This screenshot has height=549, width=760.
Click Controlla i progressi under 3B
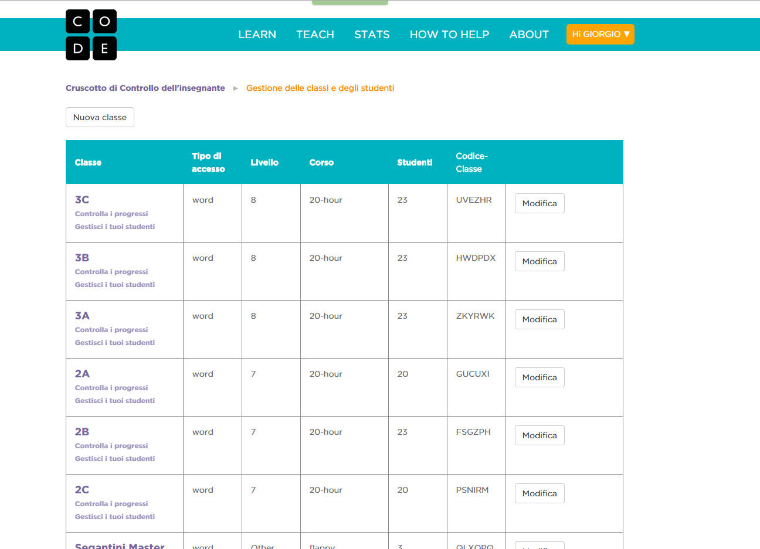[x=111, y=272]
